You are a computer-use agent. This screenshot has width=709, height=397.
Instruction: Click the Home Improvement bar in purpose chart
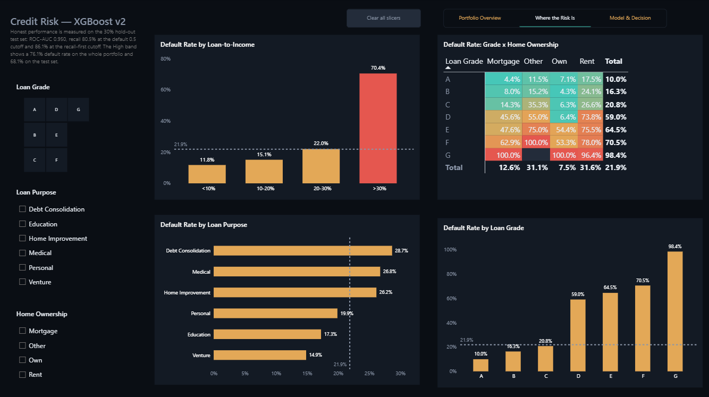point(295,292)
